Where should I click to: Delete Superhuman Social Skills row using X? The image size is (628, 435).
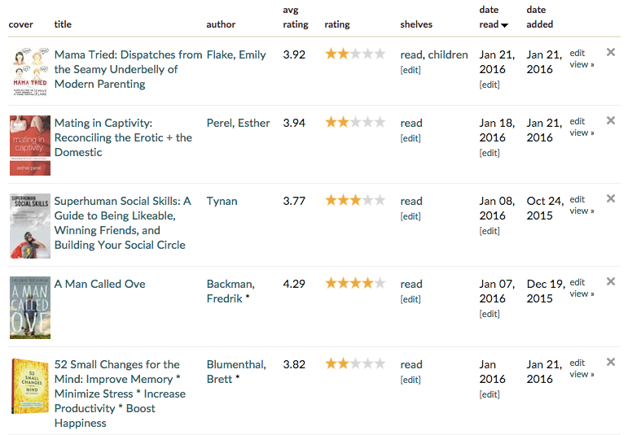pos(610,198)
